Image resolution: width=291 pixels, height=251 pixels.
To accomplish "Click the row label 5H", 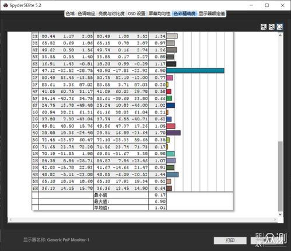I will 35,182.
